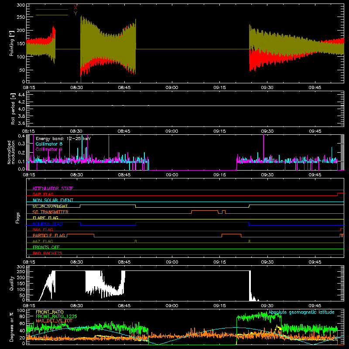Click the 08:30 tick label under Pointing plot
Image resolution: width=349 pixels, height=349 pixels.
pos(77,88)
